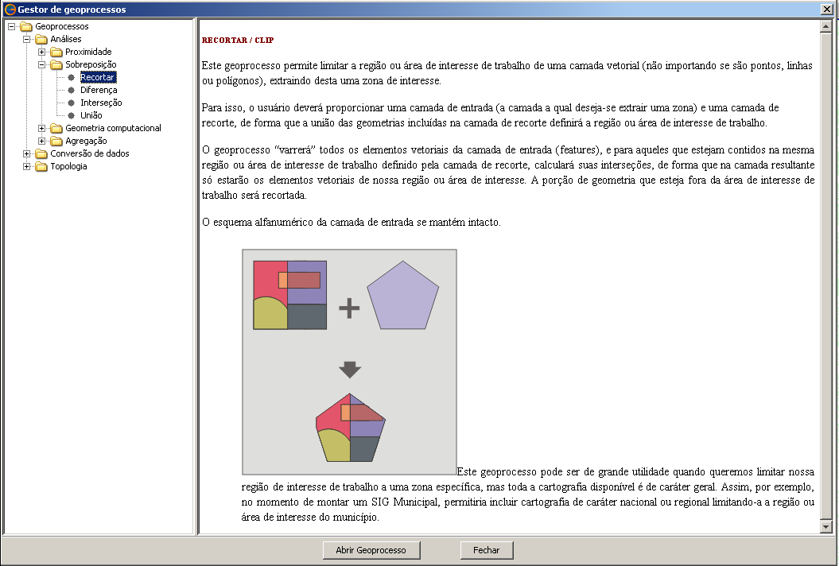Viewport: 839px width, 566px height.
Task: Select the Interseção geoprocess
Action: pyautogui.click(x=102, y=103)
